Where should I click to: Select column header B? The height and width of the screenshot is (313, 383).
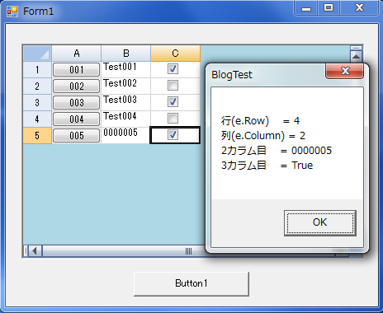point(126,54)
